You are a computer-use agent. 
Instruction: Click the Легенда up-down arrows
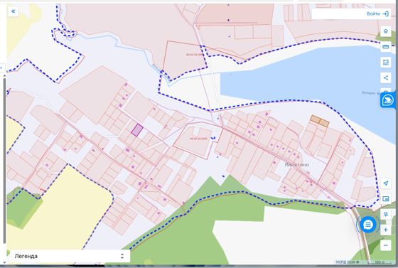coord(122,256)
